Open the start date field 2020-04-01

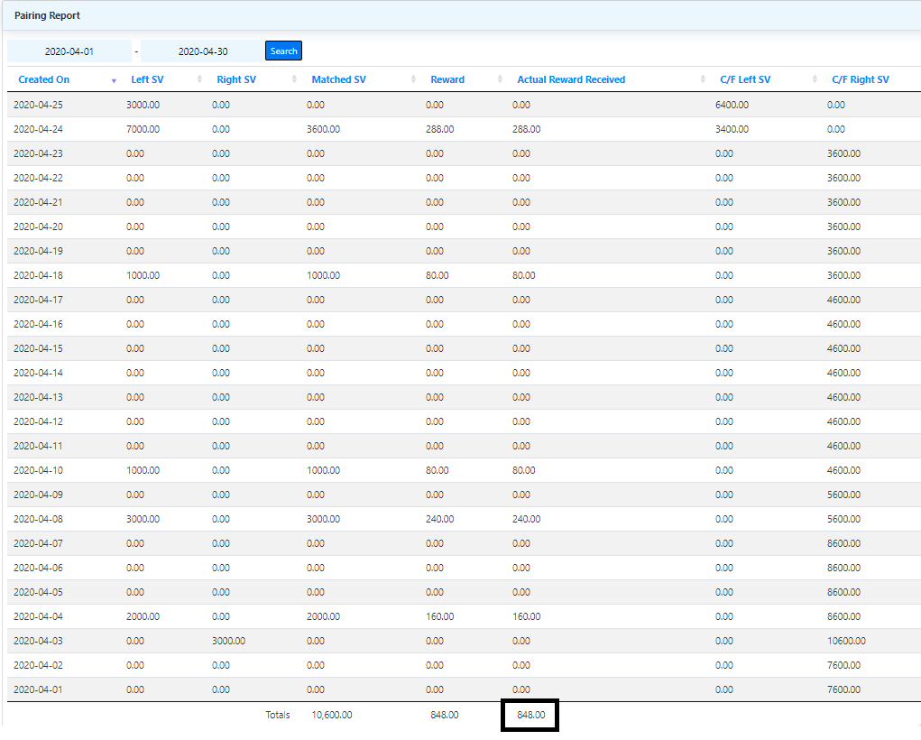69,51
